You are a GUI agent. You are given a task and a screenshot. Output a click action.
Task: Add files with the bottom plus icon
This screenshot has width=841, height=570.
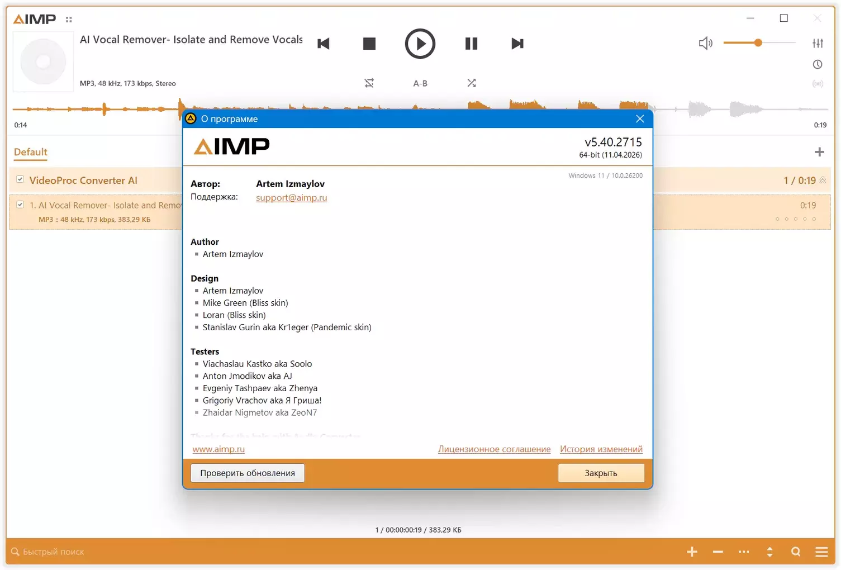692,552
